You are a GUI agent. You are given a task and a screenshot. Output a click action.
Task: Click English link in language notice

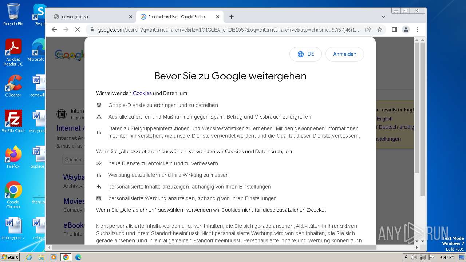coord(384,119)
